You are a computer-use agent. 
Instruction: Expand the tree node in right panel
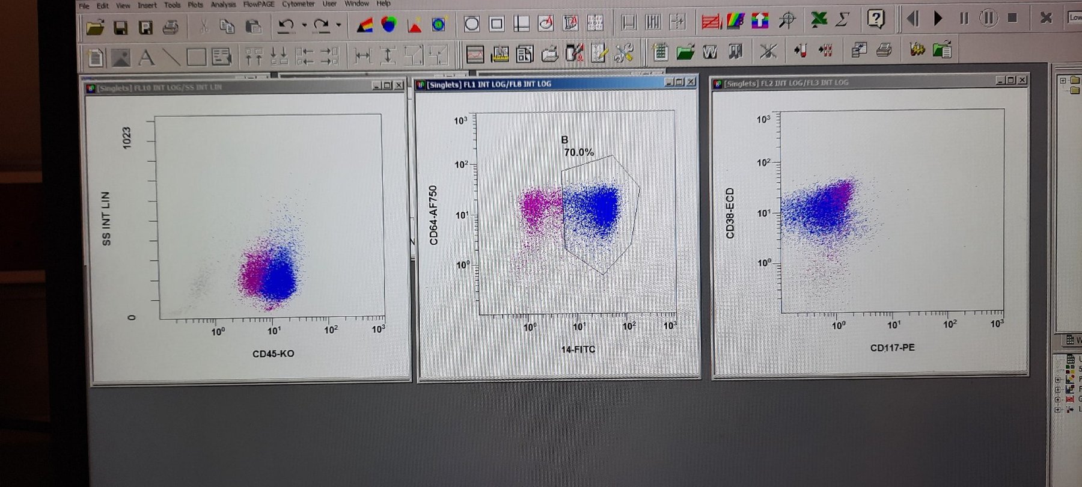coord(1063,81)
